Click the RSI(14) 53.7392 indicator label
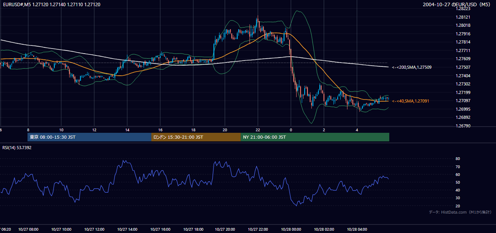The width and height of the screenshot is (496, 233). coord(17,148)
